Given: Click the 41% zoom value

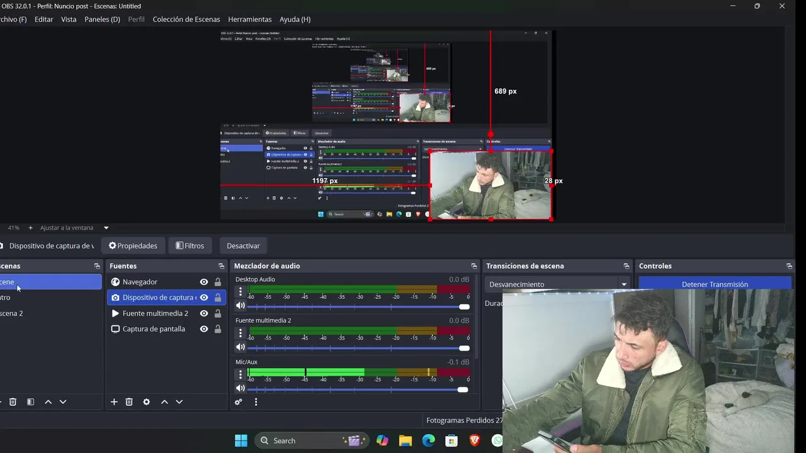Looking at the screenshot, I should click(x=13, y=228).
